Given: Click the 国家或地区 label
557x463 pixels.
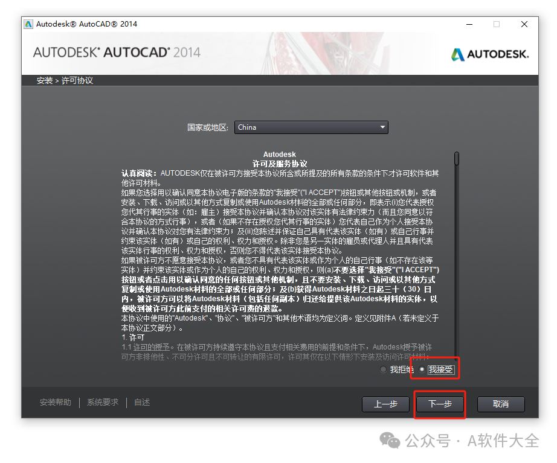Looking at the screenshot, I should (208, 127).
